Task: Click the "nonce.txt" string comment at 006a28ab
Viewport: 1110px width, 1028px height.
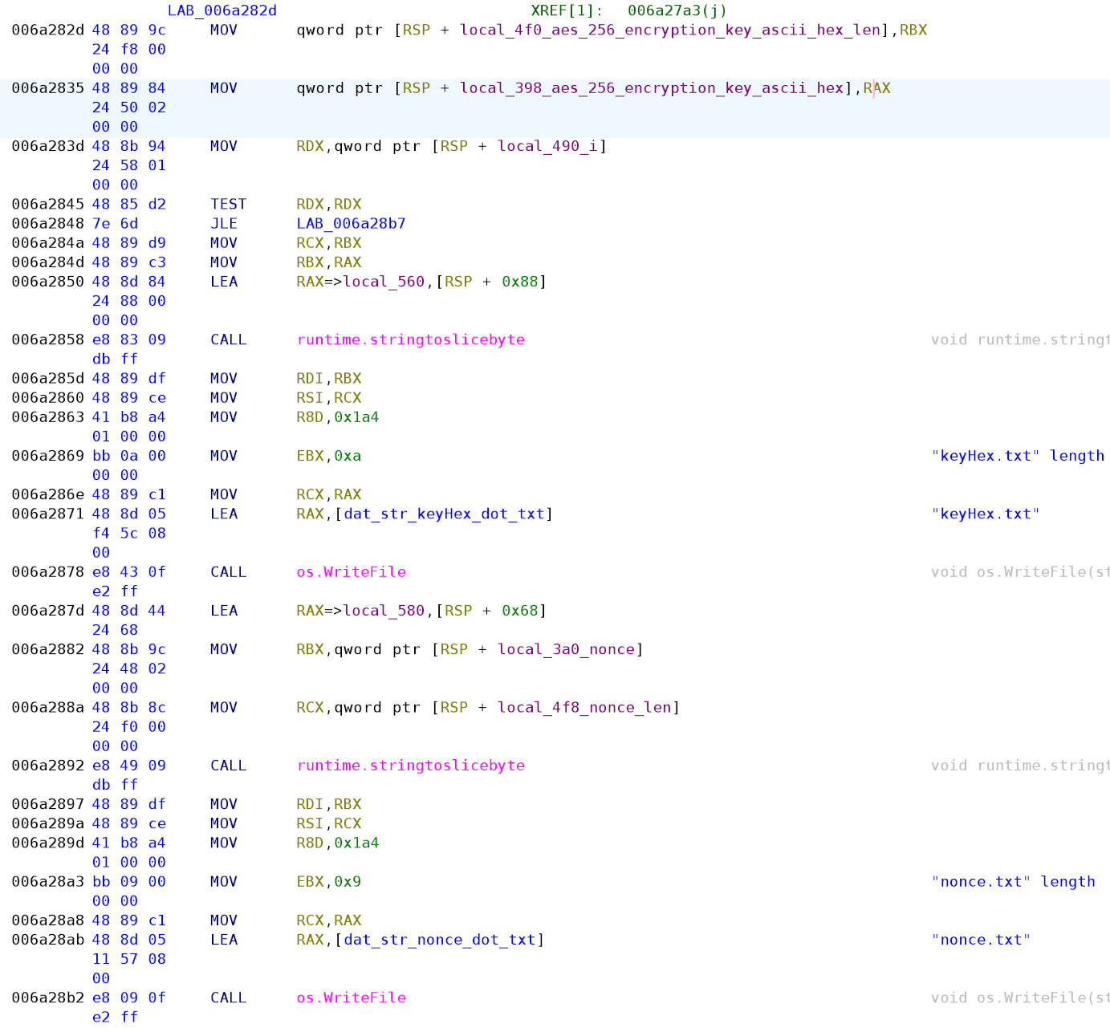Action: pos(981,940)
